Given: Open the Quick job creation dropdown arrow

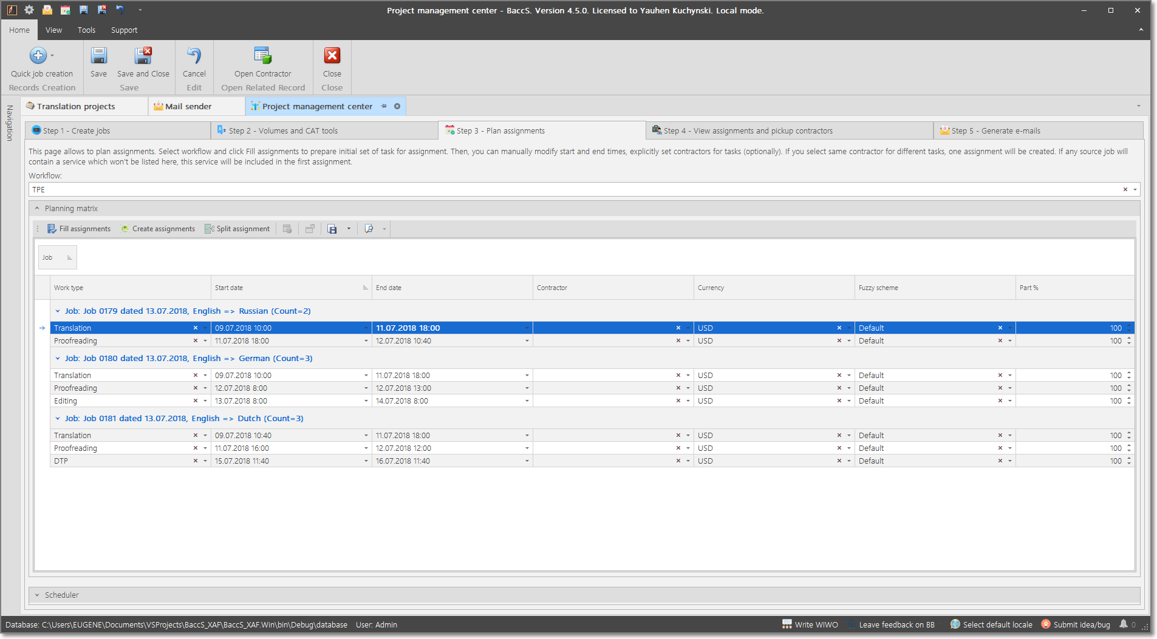Looking at the screenshot, I should 52,56.
